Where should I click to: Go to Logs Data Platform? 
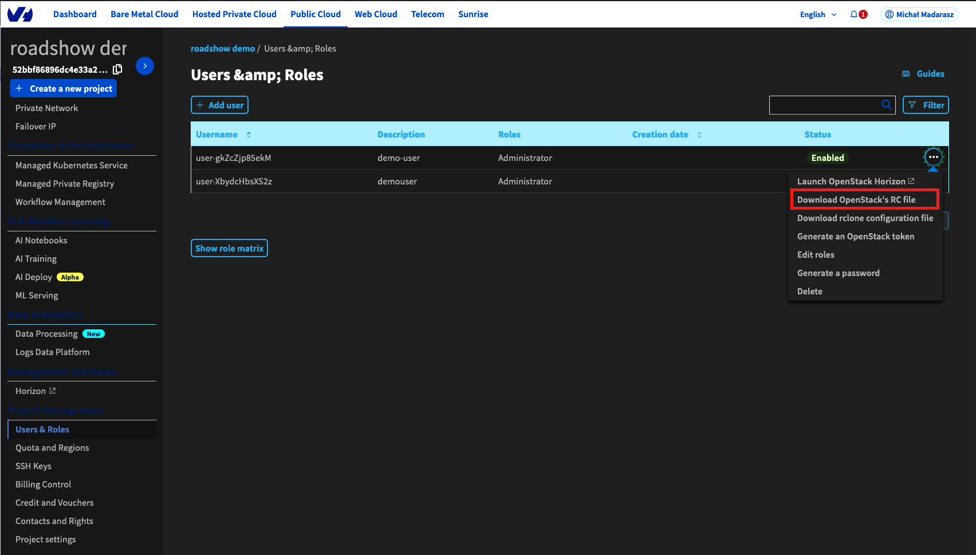coord(53,352)
